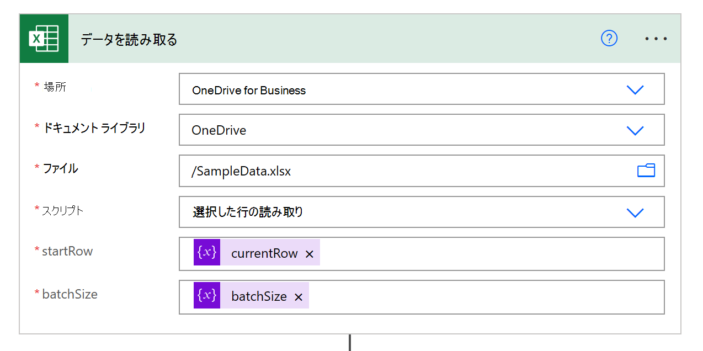Select OneDrive for Business value
Viewport: 703px width, 351px height.
click(x=248, y=90)
